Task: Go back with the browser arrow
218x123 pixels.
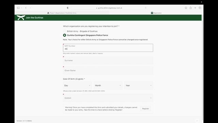Action: 26,8
